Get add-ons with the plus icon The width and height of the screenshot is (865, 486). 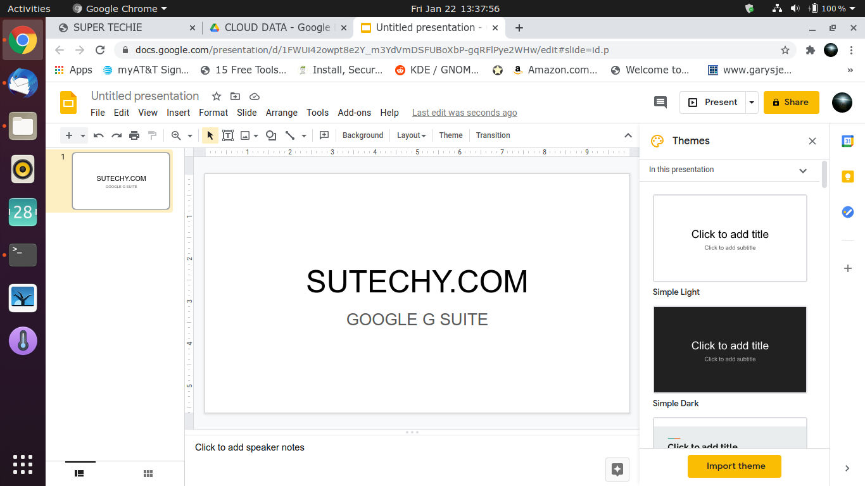848,268
